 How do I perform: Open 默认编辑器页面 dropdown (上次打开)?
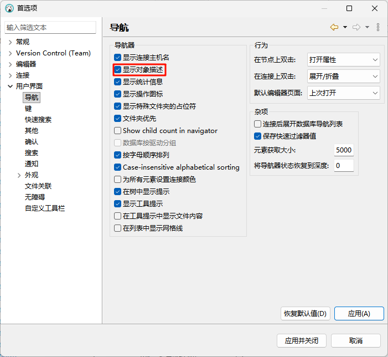tap(344, 93)
